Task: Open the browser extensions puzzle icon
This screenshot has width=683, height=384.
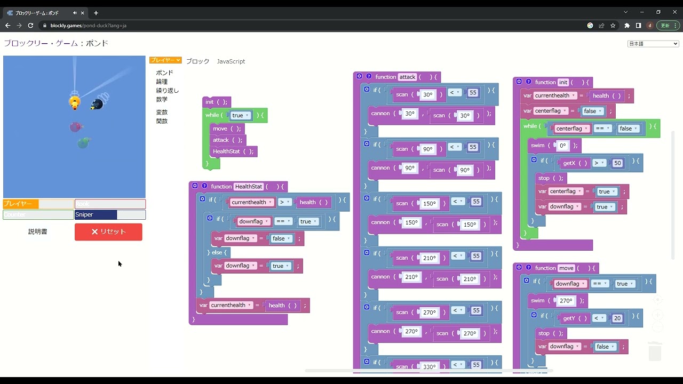Action: coord(627,25)
